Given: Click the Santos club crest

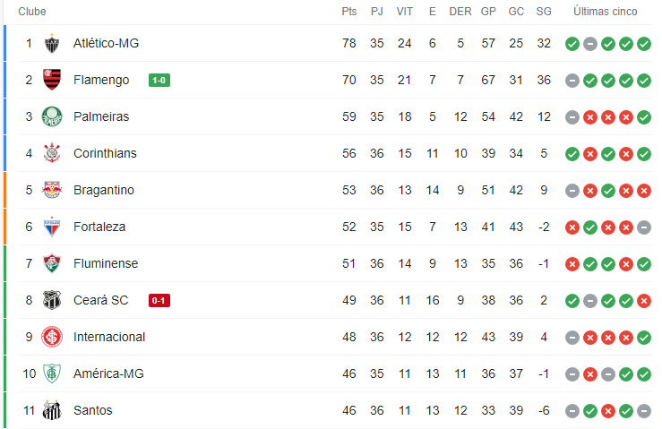Looking at the screenshot, I should (52, 410).
